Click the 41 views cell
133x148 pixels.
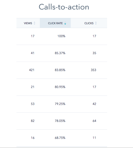click(32, 53)
